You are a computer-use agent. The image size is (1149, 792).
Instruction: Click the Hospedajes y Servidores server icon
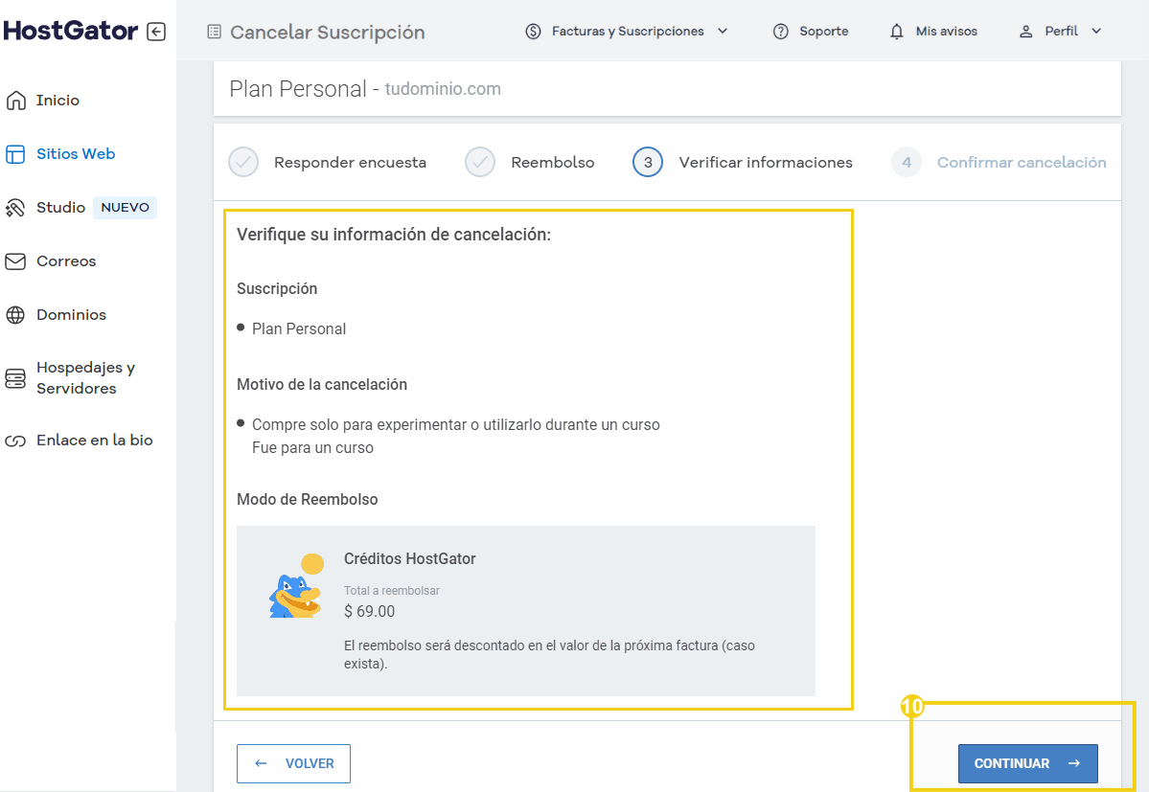[15, 377]
